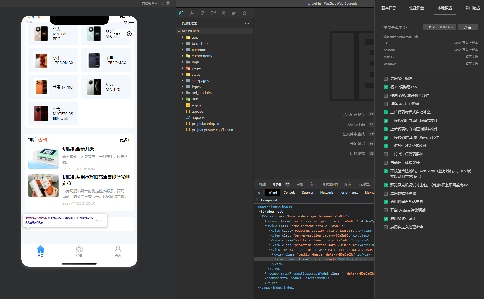The height and width of the screenshot is (299, 484).
Task: Expand the ProductSubscribeModal component node arrow
Action: pos(266,273)
